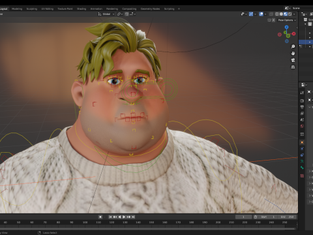
Task: Open the Bone properties tab icon
Action: click(302, 168)
